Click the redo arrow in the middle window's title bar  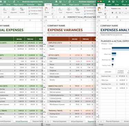[69, 2]
